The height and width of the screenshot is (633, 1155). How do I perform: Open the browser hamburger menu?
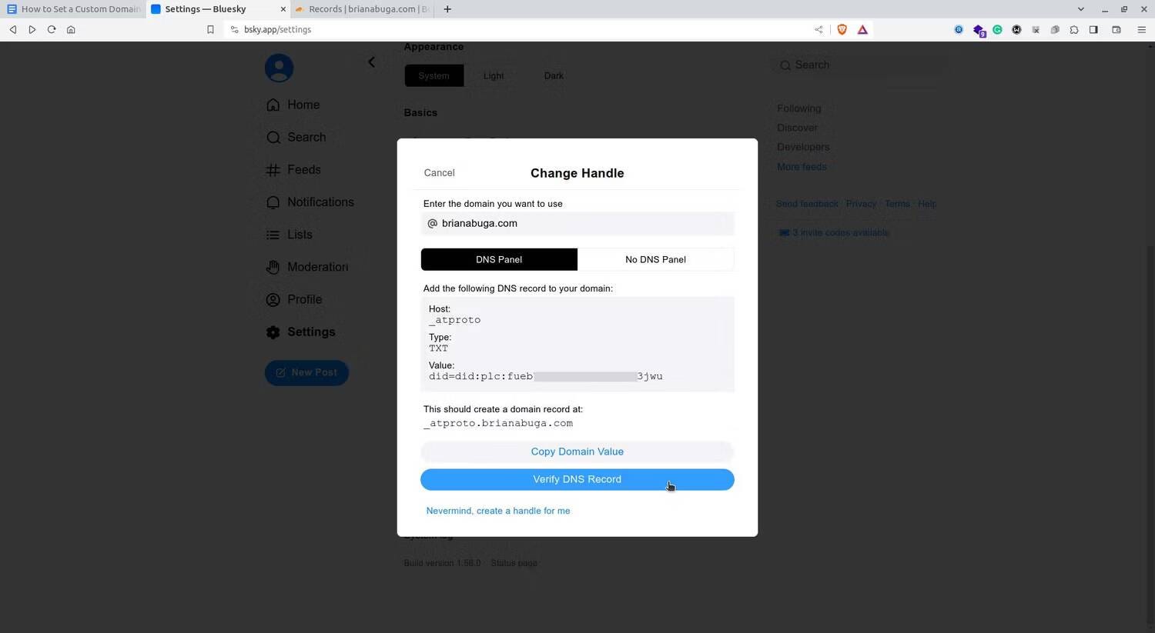tap(1142, 29)
